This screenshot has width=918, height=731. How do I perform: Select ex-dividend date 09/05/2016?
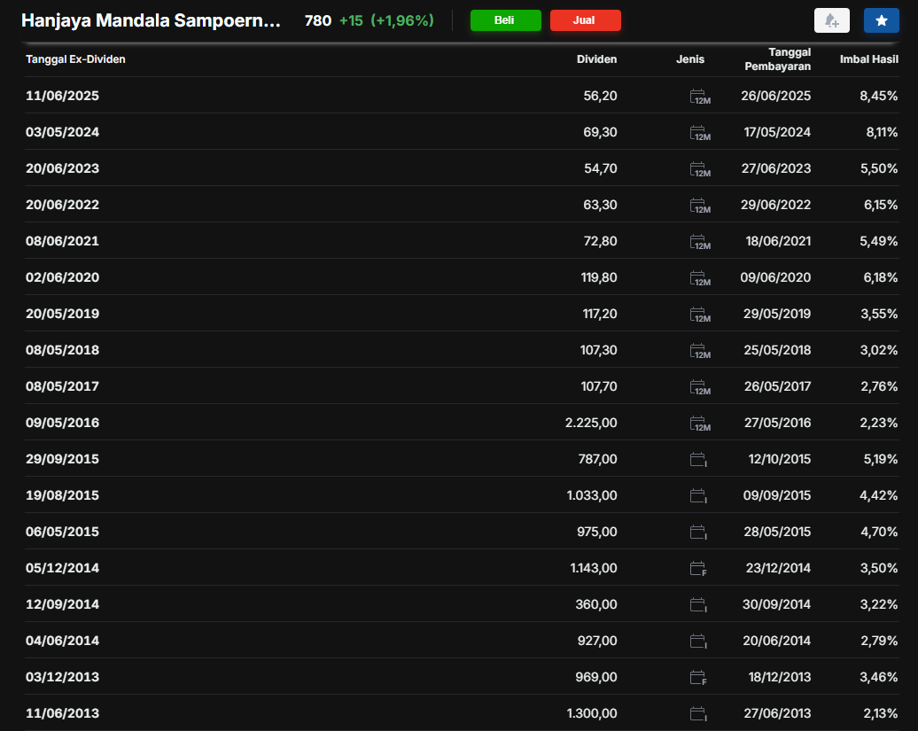[x=63, y=423]
